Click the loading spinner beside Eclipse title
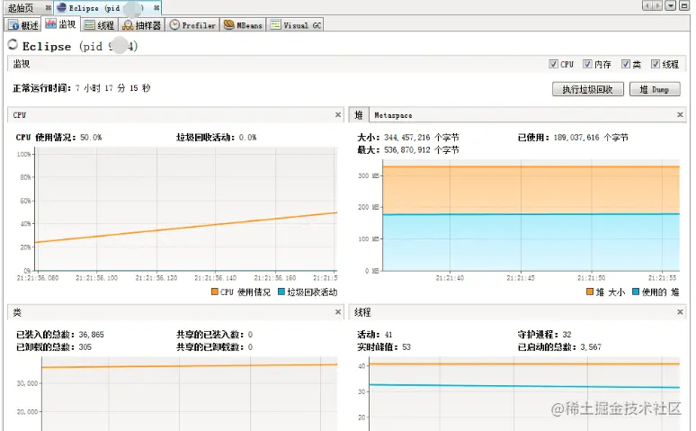The image size is (696, 431). (x=13, y=44)
